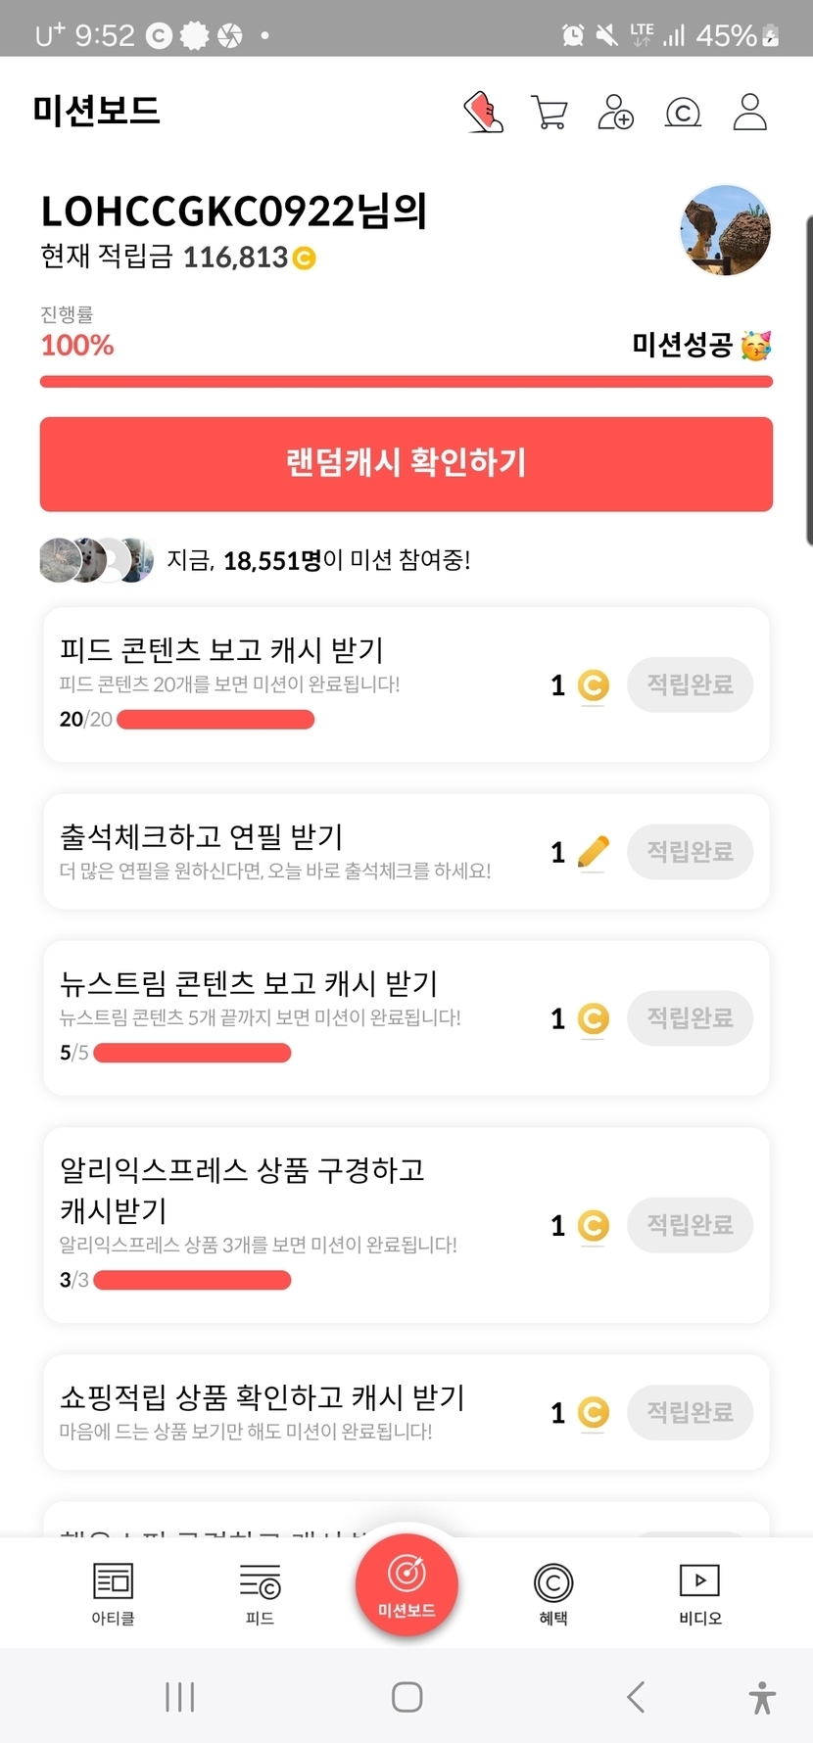The width and height of the screenshot is (813, 1743).
Task: Tap the profile photo thumbnail
Action: pyautogui.click(x=725, y=231)
